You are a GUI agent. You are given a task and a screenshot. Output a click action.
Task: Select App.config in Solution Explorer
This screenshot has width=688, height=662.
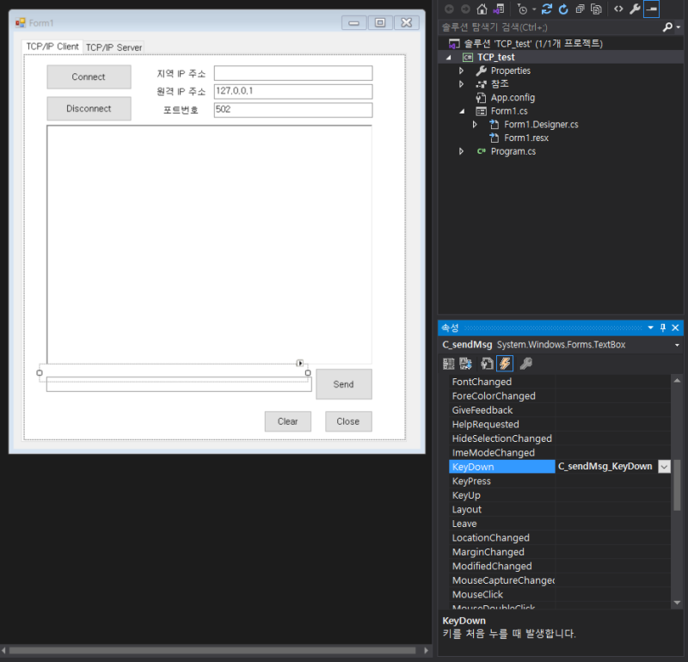coord(513,97)
